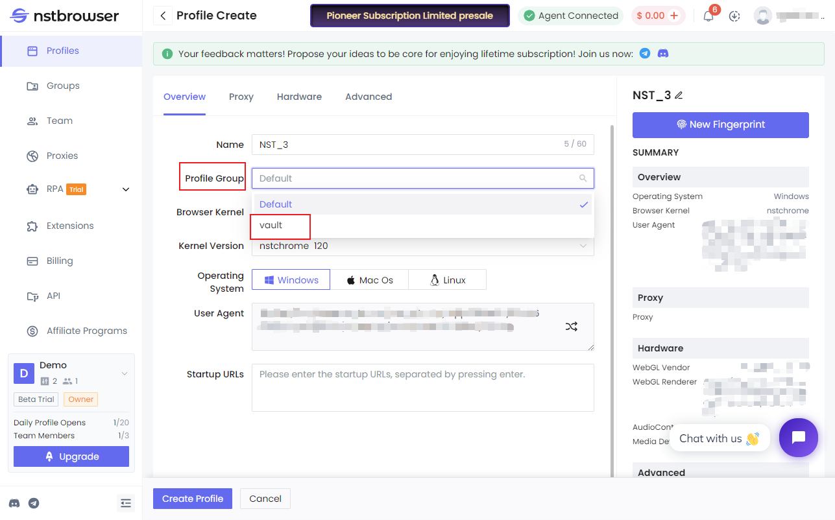The width and height of the screenshot is (835, 520).
Task: Collapse the sidebar with the indent icon
Action: [126, 503]
